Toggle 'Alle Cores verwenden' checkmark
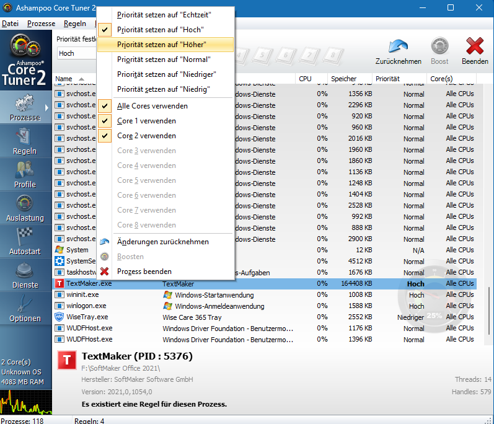 pyautogui.click(x=105, y=106)
